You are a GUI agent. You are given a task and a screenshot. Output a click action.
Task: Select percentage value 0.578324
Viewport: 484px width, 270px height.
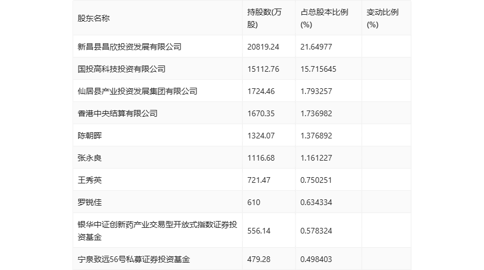[316, 231]
